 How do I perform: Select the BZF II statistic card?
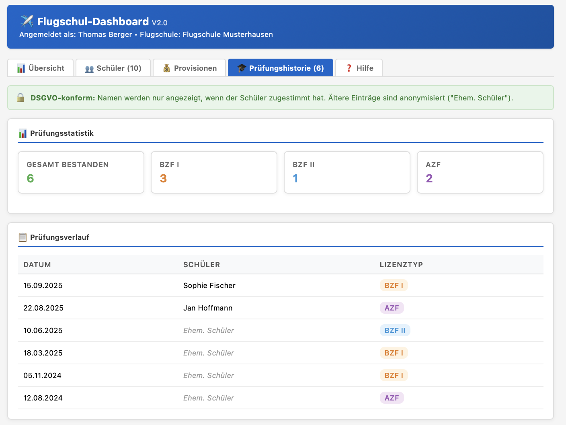[347, 172]
